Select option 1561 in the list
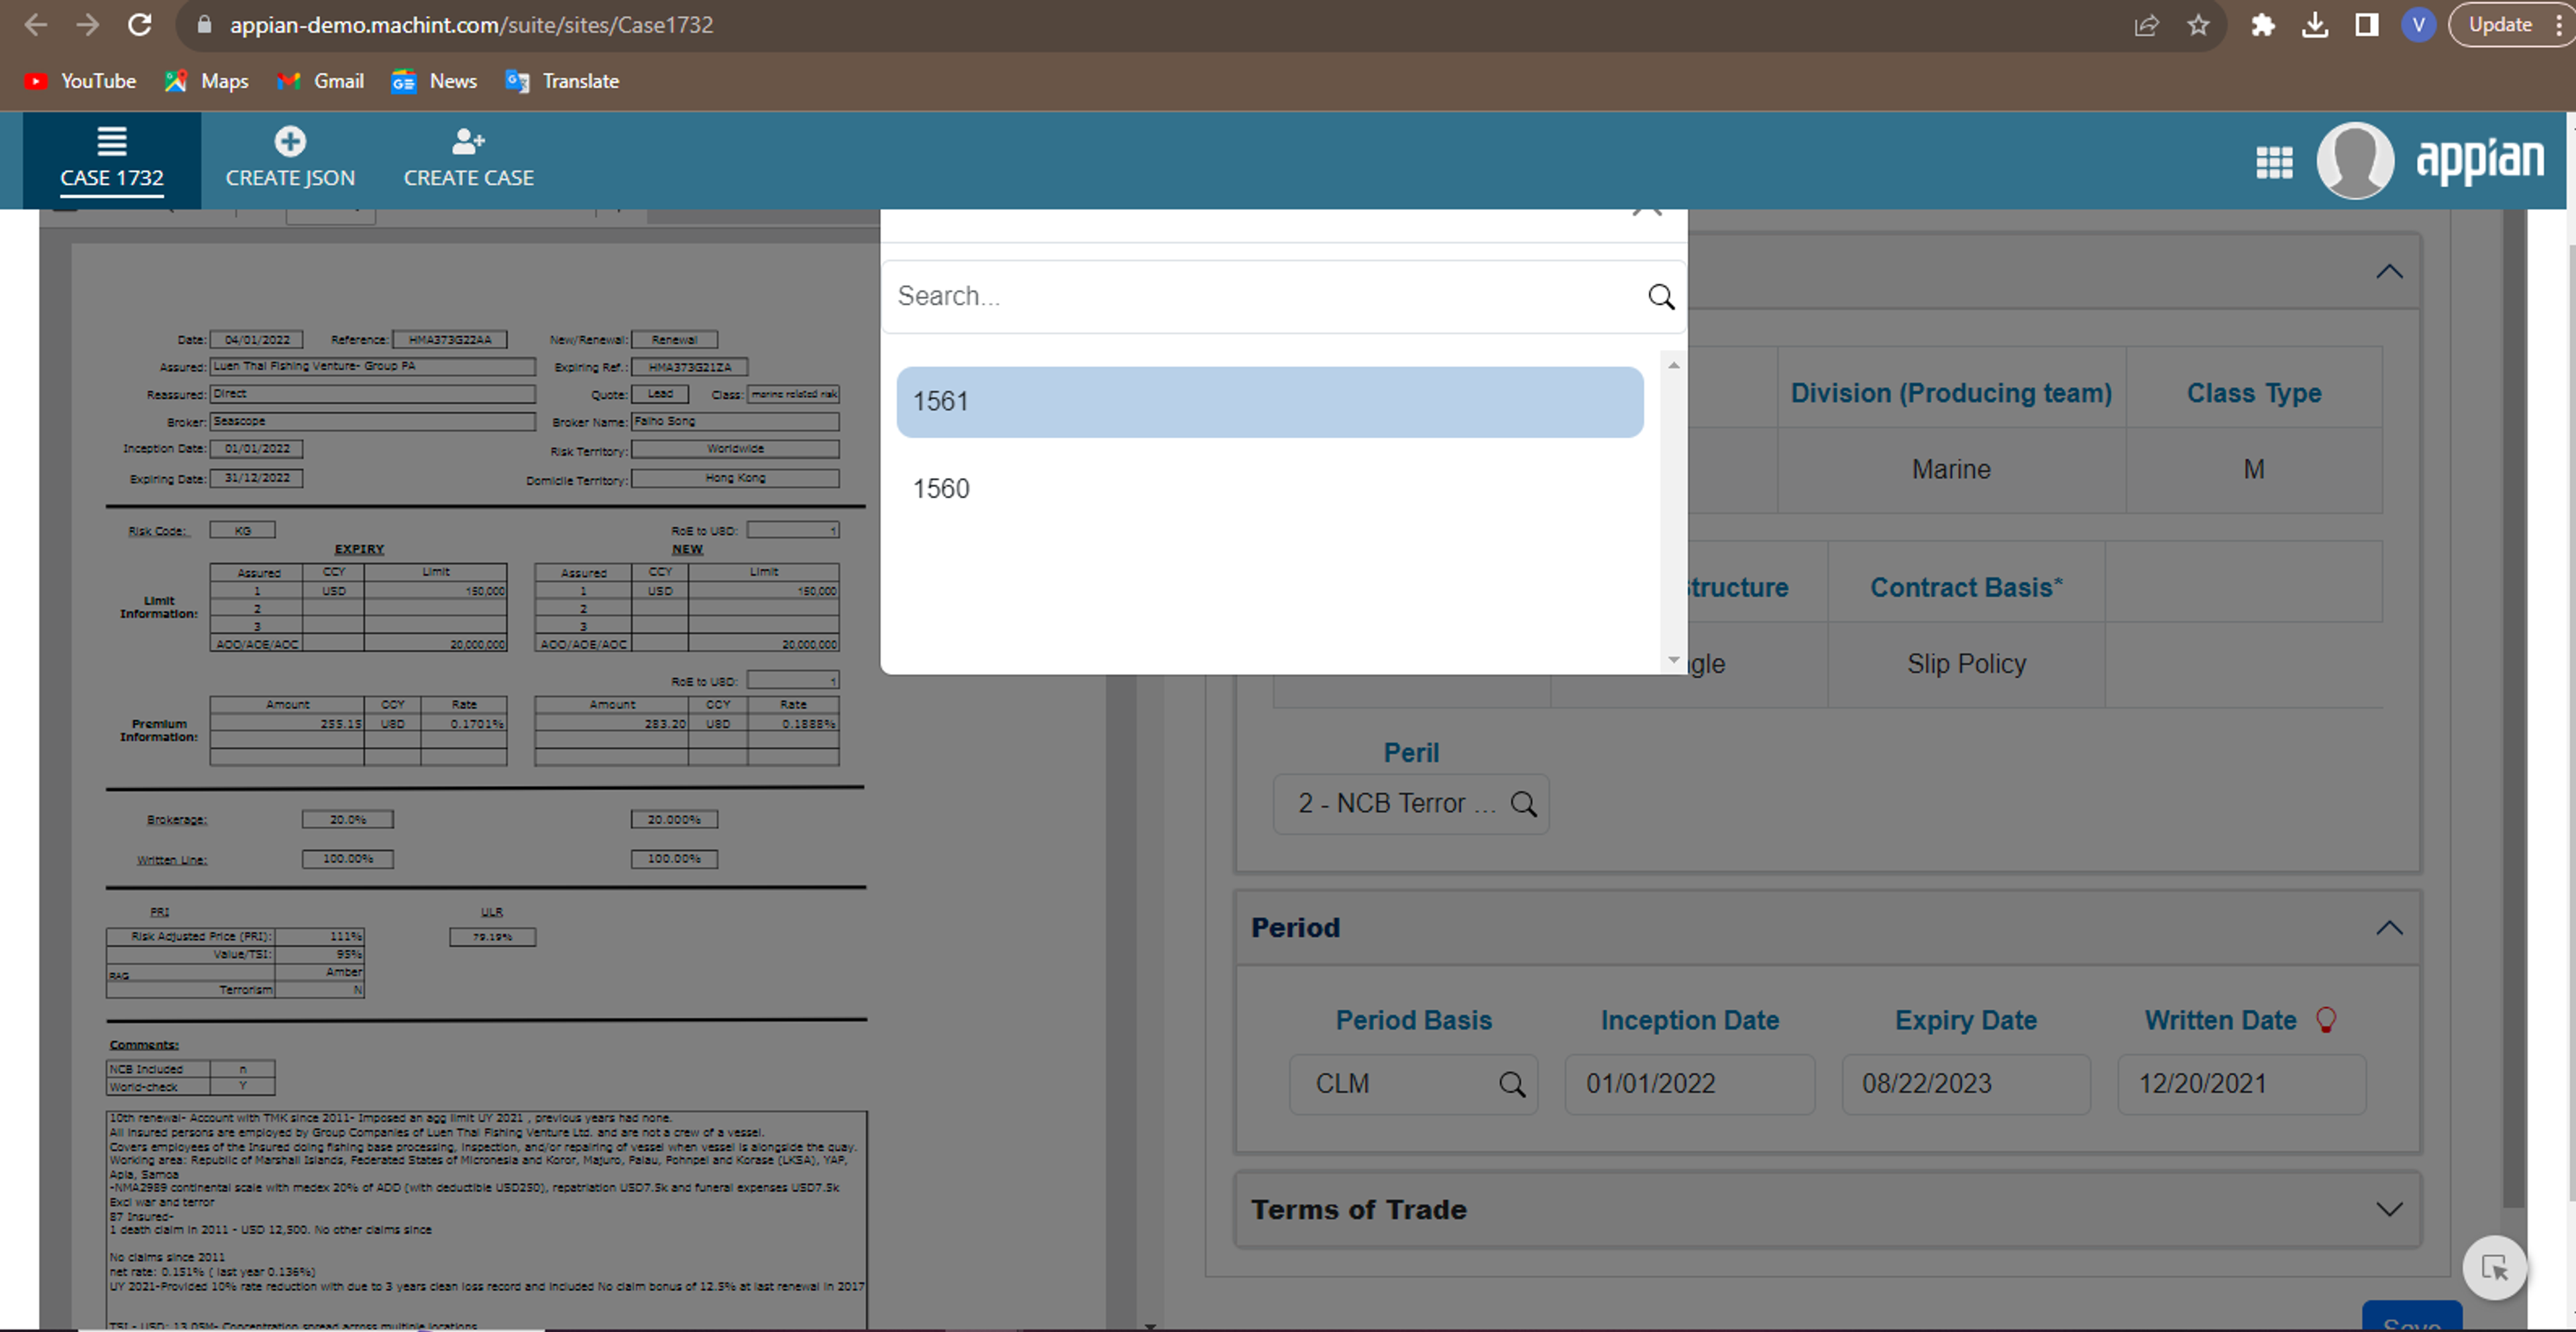The width and height of the screenshot is (2576, 1332). pyautogui.click(x=1269, y=402)
